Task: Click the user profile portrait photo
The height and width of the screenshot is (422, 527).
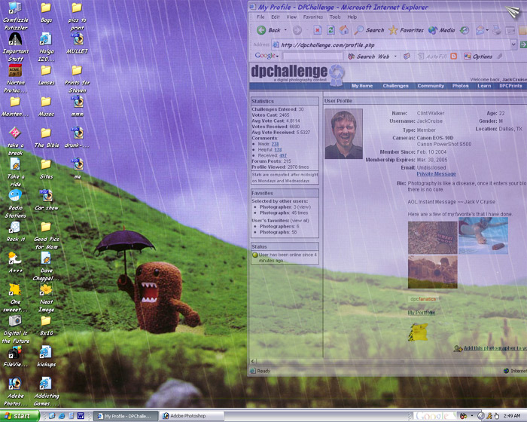Action: (x=343, y=133)
